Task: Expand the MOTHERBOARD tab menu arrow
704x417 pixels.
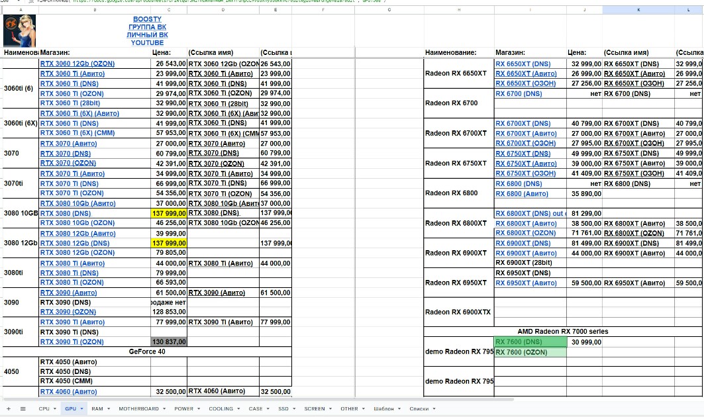Action: click(x=164, y=409)
